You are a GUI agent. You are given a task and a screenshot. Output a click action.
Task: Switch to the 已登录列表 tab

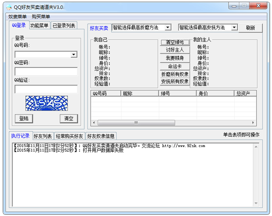[x=63, y=26]
